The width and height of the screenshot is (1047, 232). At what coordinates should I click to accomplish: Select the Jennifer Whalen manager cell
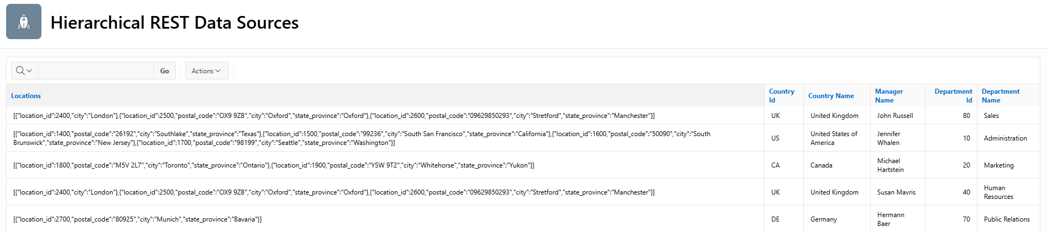coord(897,138)
